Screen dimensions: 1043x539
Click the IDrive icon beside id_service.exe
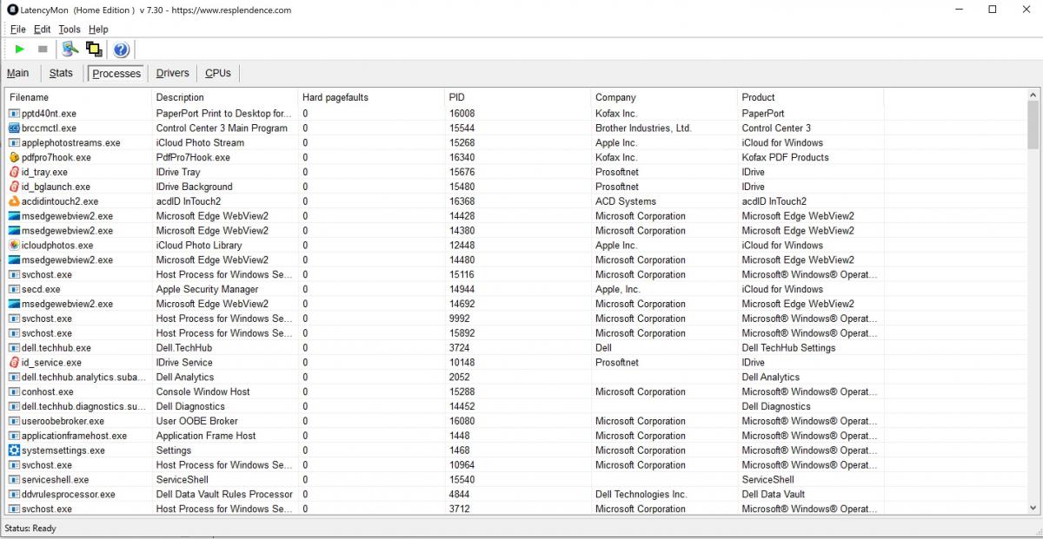pos(14,363)
